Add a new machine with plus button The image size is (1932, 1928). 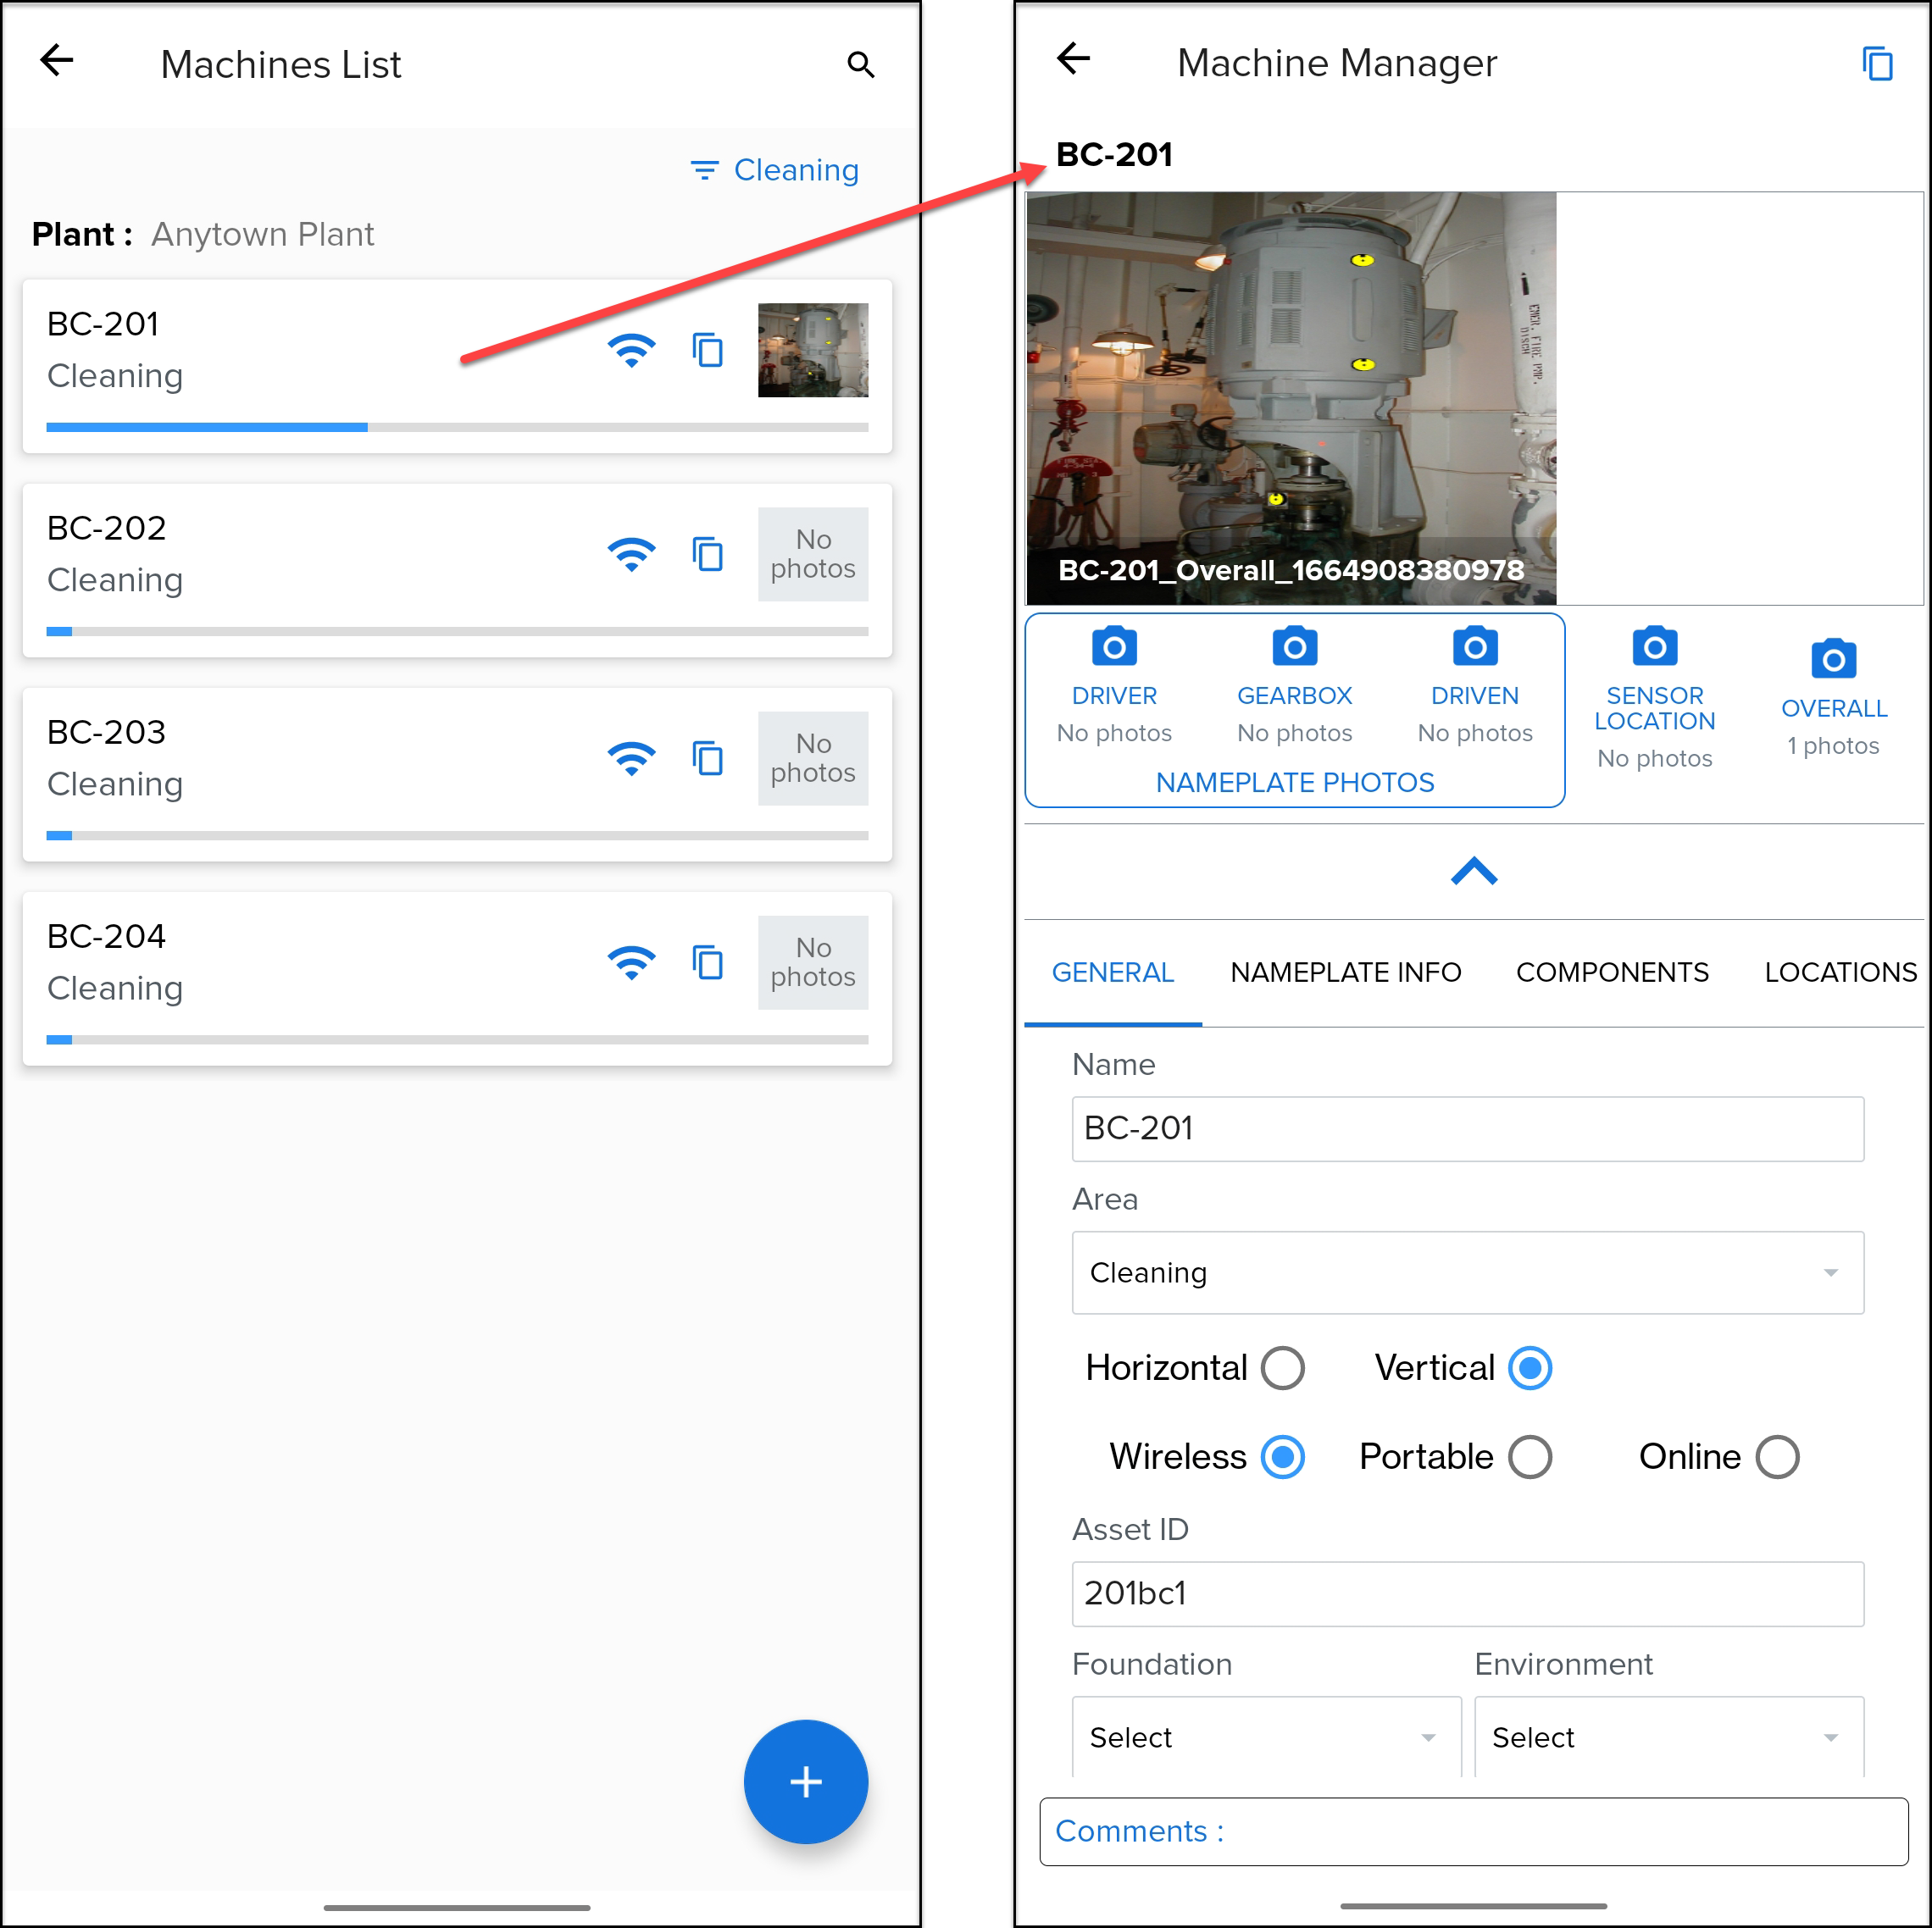click(x=806, y=1782)
